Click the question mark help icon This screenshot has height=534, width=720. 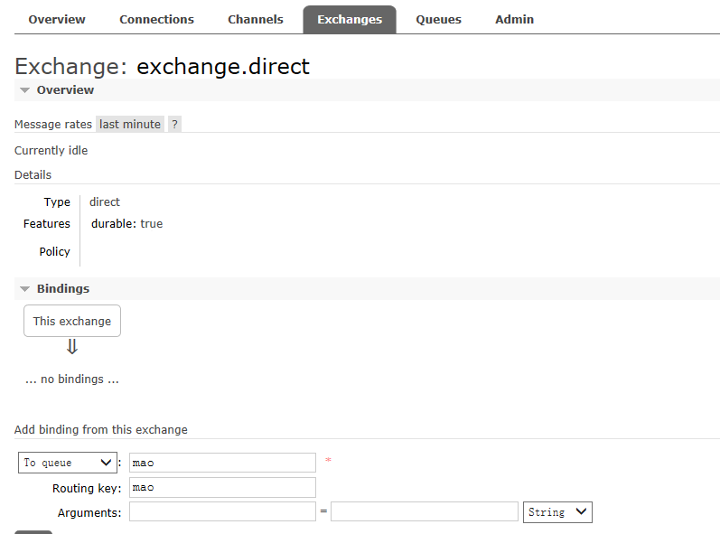[174, 125]
